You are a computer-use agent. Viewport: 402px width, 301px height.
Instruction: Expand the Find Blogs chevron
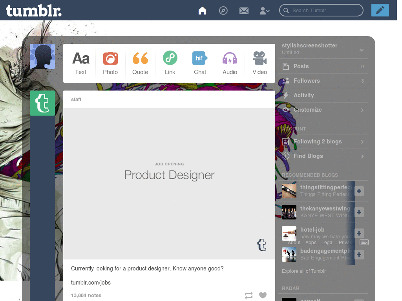click(x=362, y=156)
